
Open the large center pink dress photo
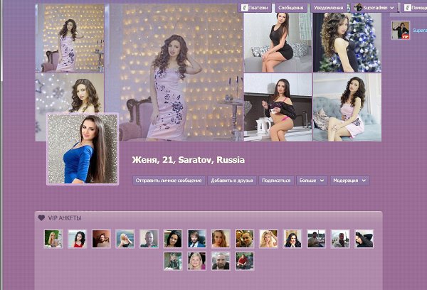[x=174, y=72]
